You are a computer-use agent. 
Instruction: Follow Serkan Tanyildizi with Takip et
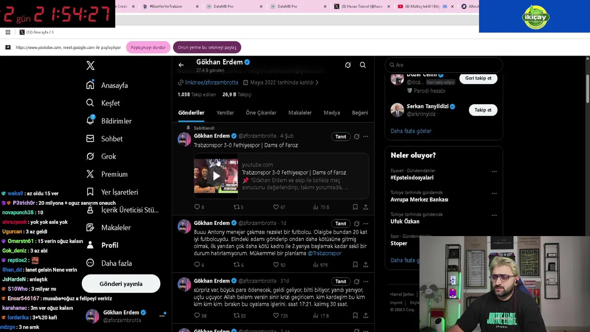tap(483, 110)
